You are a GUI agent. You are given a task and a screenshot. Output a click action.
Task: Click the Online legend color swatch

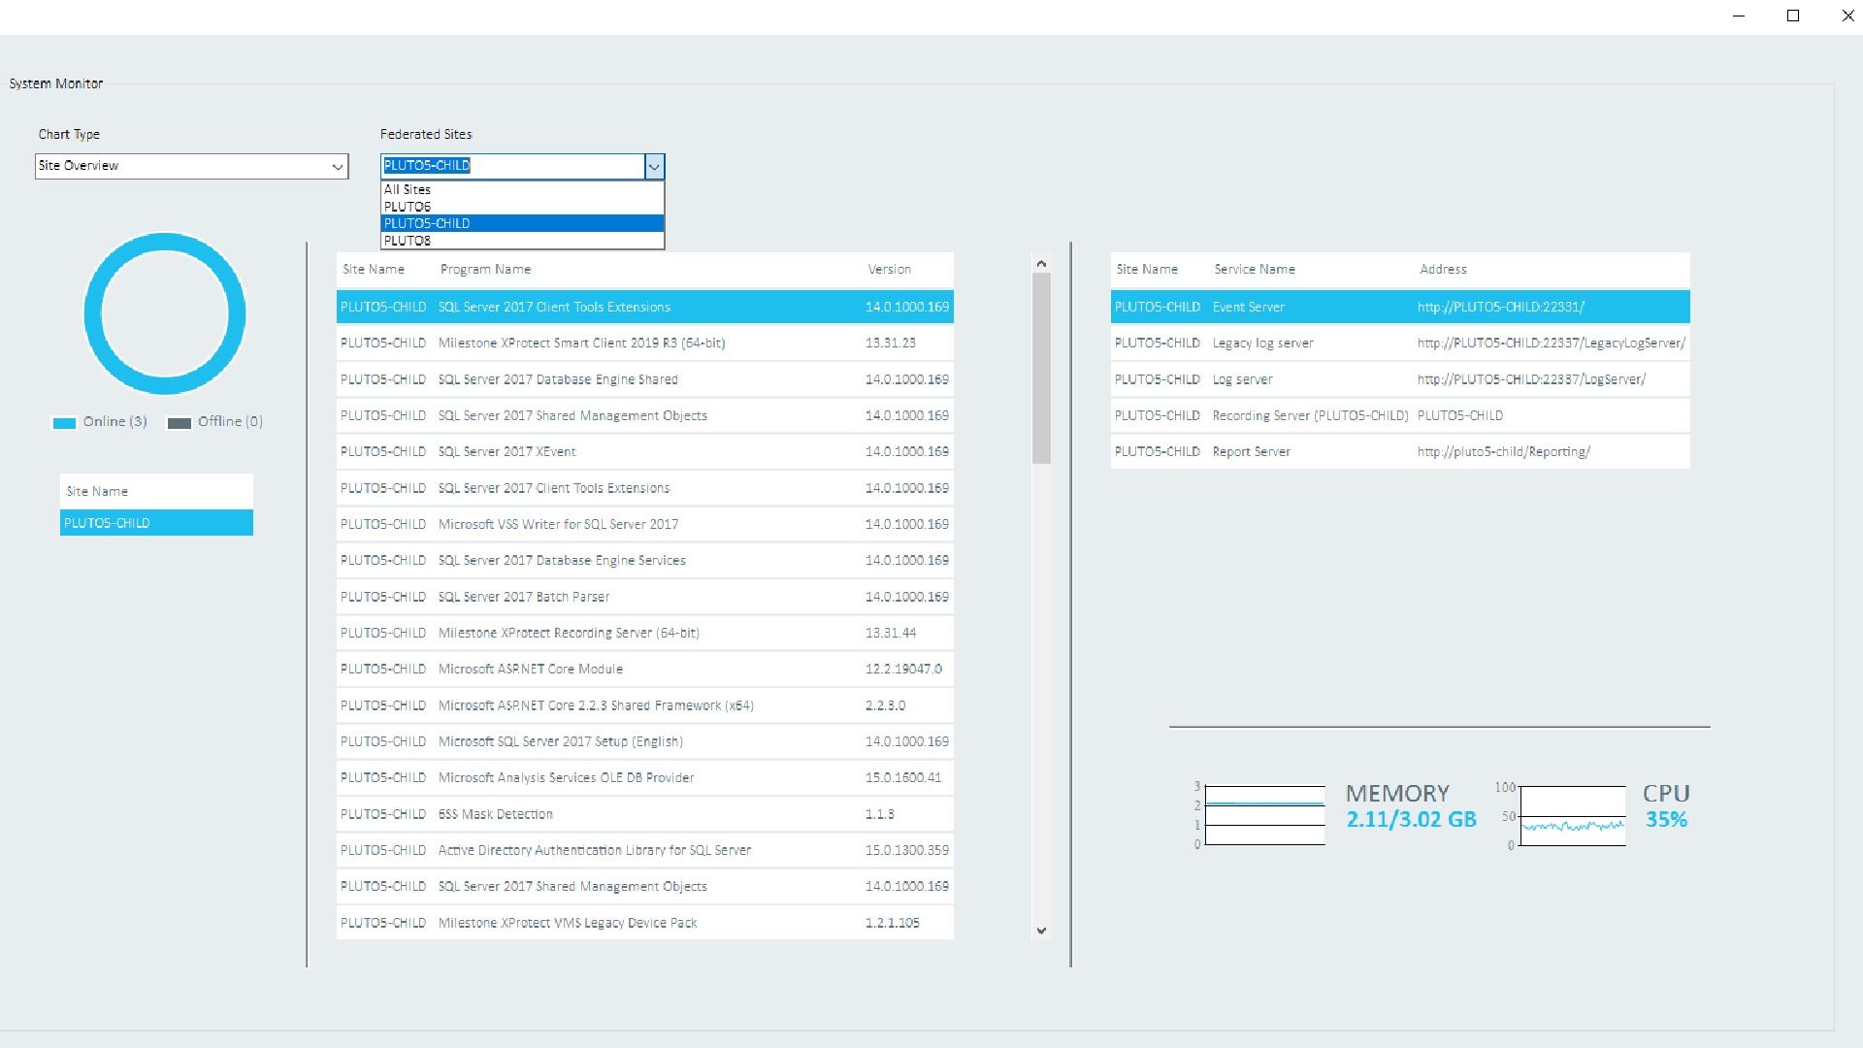tap(64, 422)
